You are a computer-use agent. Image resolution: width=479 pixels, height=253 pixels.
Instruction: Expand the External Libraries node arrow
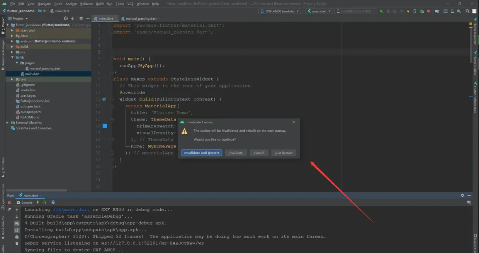pos(7,123)
